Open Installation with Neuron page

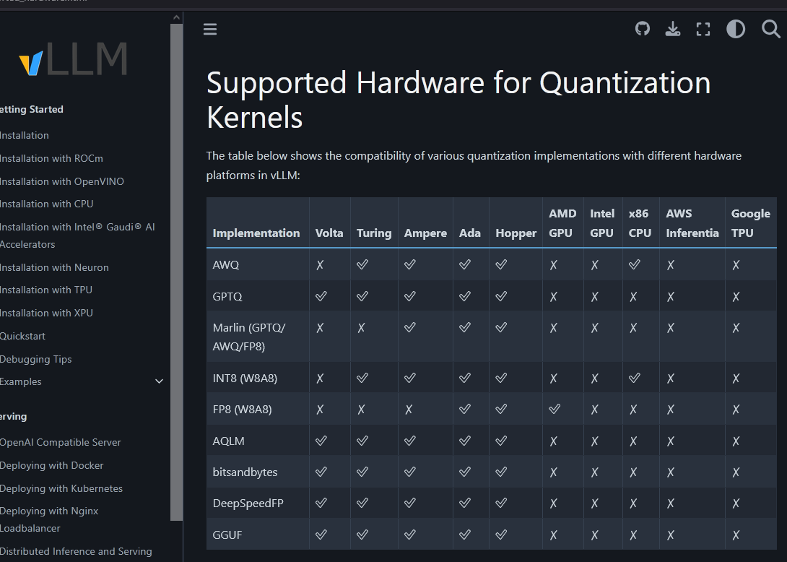[54, 267]
